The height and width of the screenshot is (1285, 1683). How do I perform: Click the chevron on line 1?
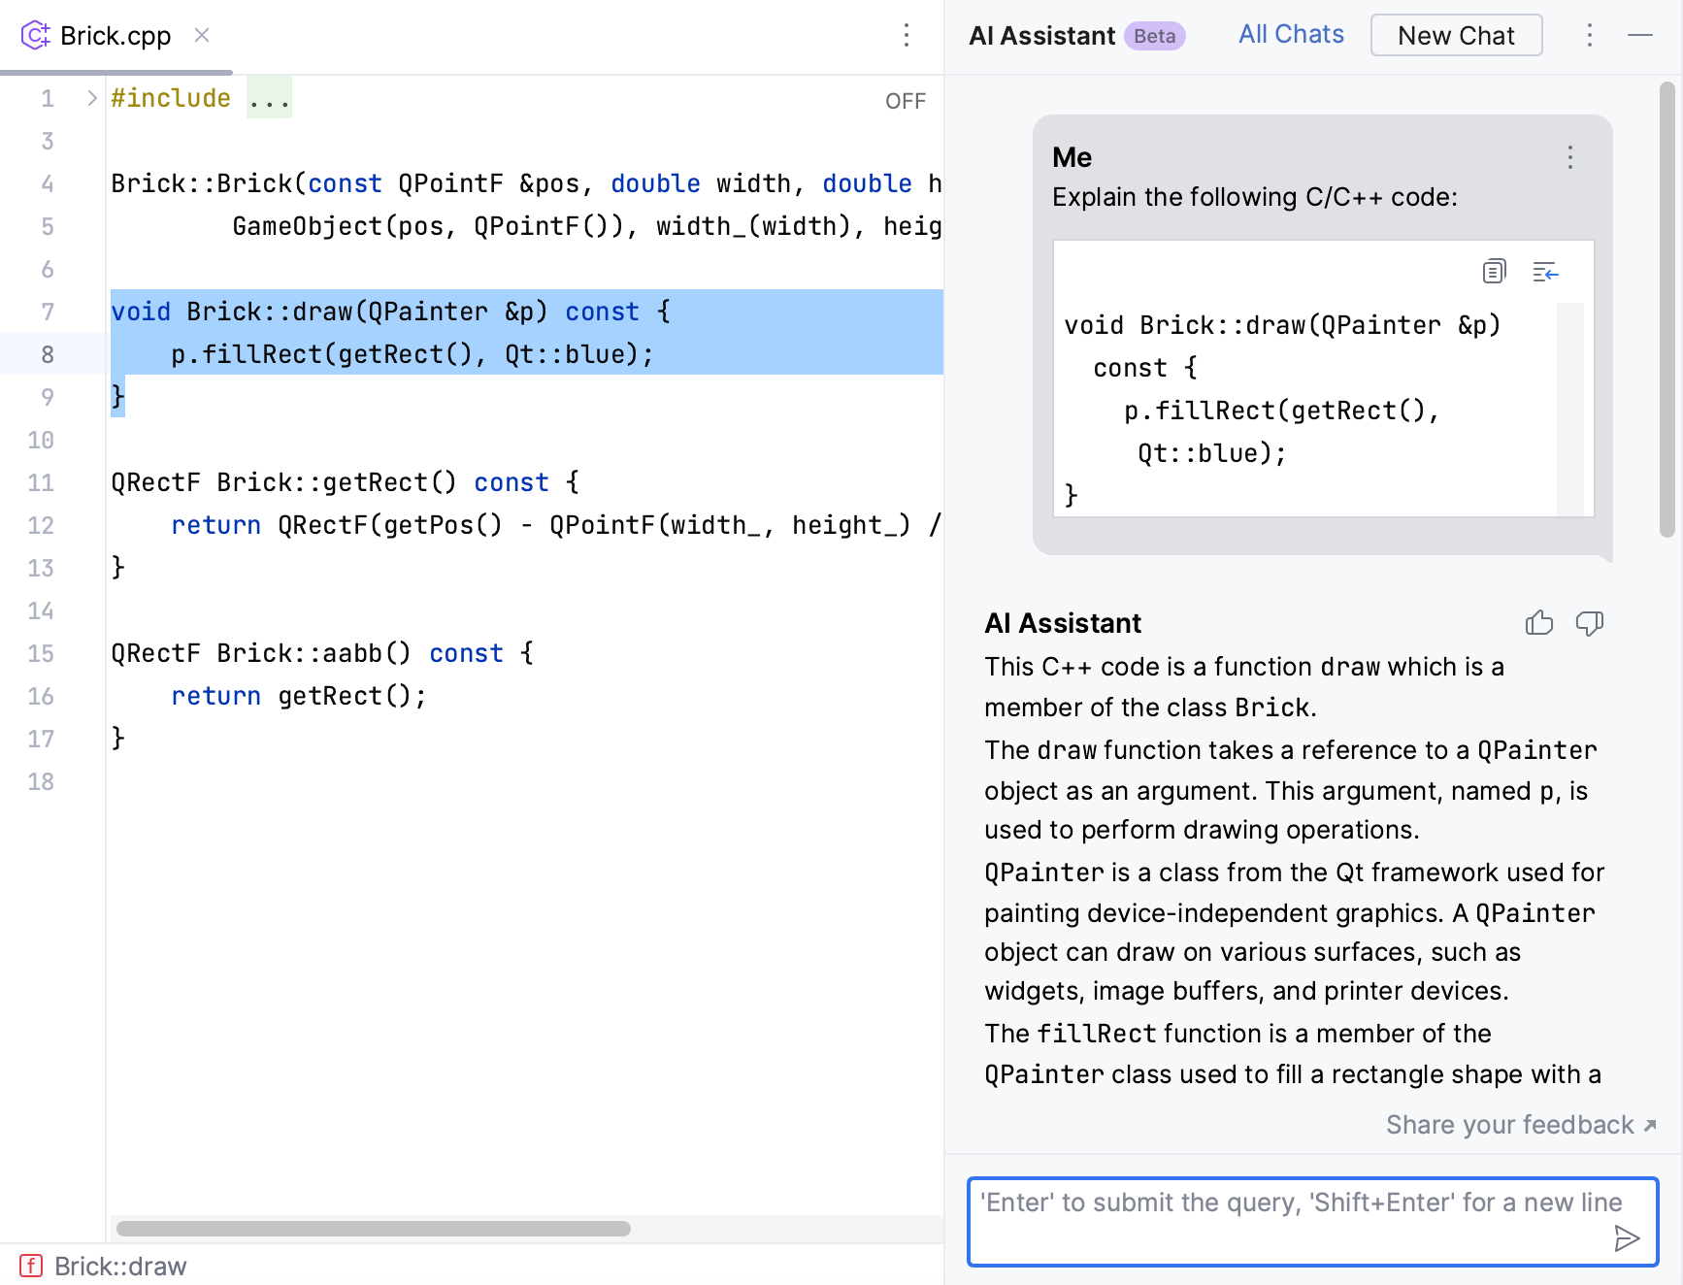point(90,97)
